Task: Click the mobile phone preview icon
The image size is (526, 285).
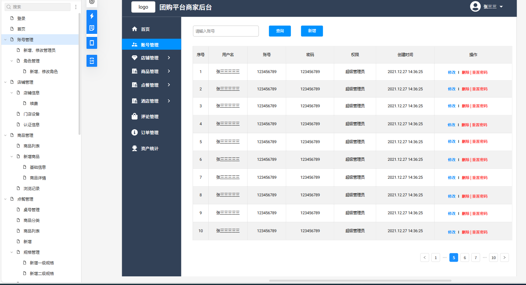Action: tap(92, 43)
